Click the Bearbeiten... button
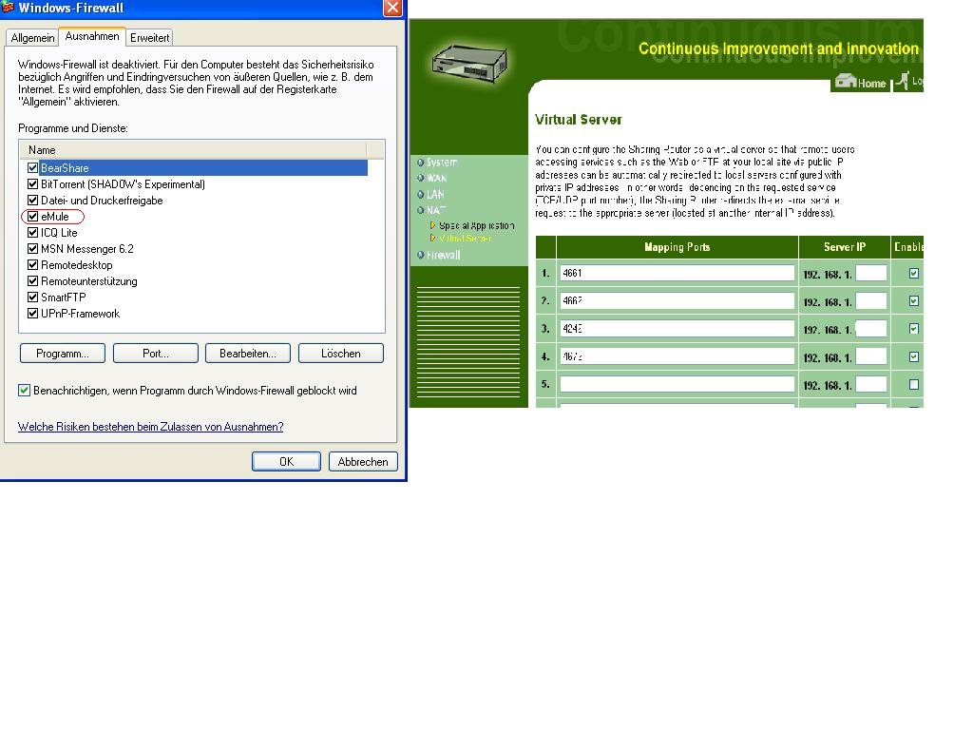 click(x=248, y=354)
